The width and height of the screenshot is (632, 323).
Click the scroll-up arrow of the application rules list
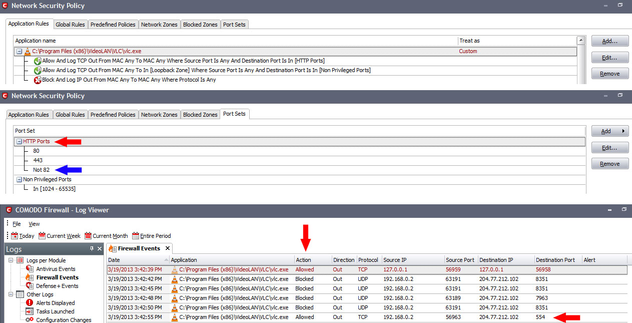pos(581,41)
